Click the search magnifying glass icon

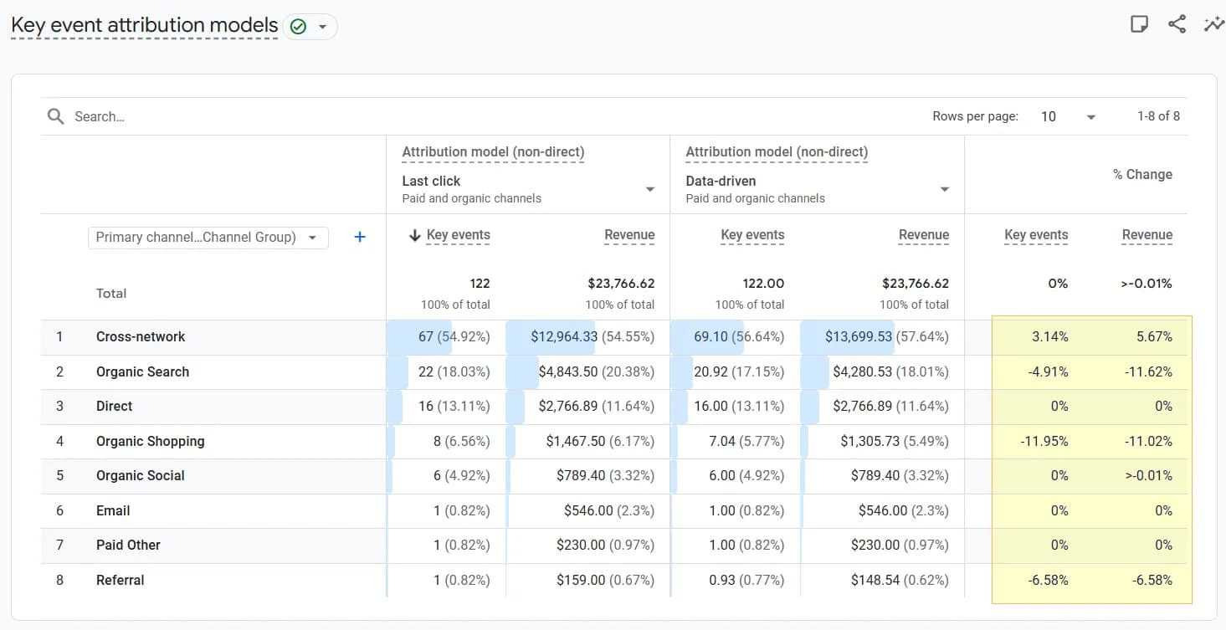coord(55,116)
